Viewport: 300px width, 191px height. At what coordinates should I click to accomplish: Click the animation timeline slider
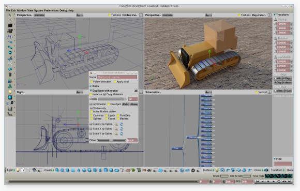(103, 181)
